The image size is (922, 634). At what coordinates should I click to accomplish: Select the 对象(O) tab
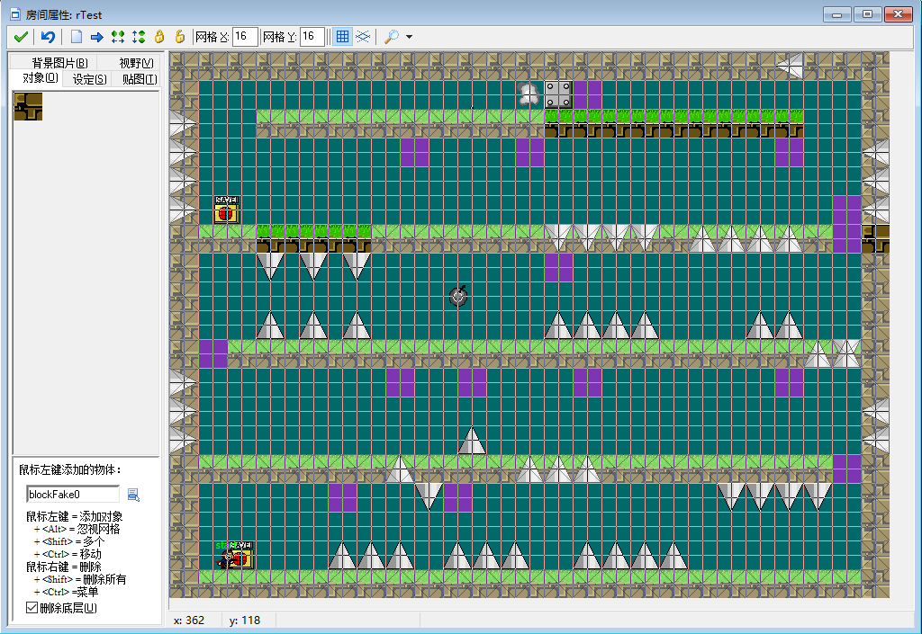[x=40, y=78]
